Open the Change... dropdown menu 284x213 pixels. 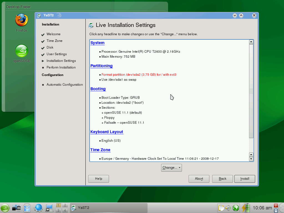coord(171,168)
